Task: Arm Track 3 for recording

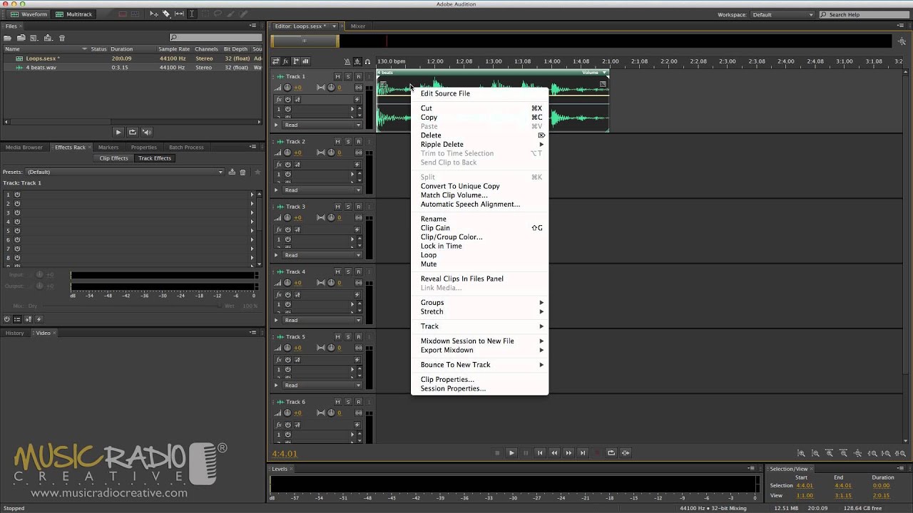Action: 359,207
